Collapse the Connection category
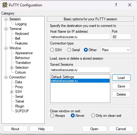 coord(6,77)
